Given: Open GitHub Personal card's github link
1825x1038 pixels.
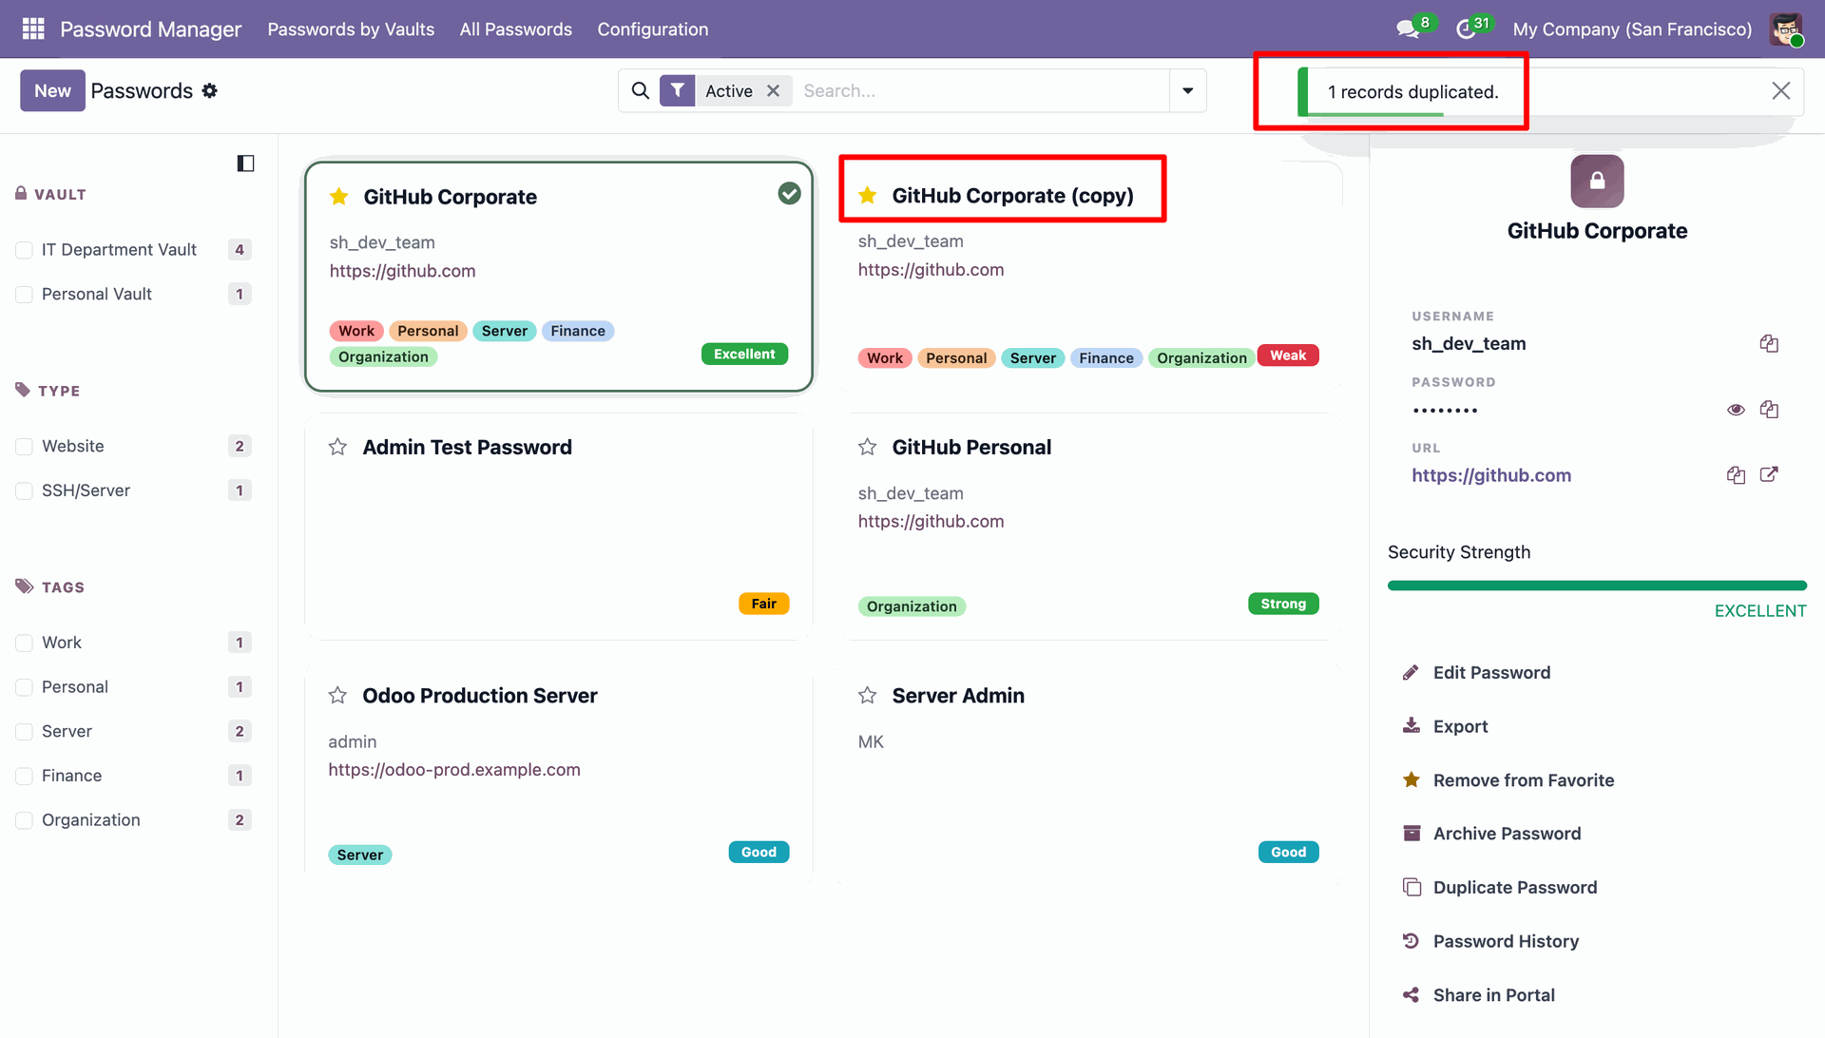Looking at the screenshot, I should pos(931,521).
